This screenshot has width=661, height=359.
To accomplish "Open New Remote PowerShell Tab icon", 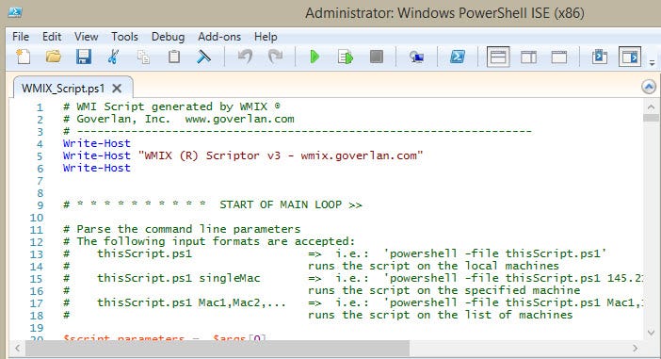I will 416,57.
